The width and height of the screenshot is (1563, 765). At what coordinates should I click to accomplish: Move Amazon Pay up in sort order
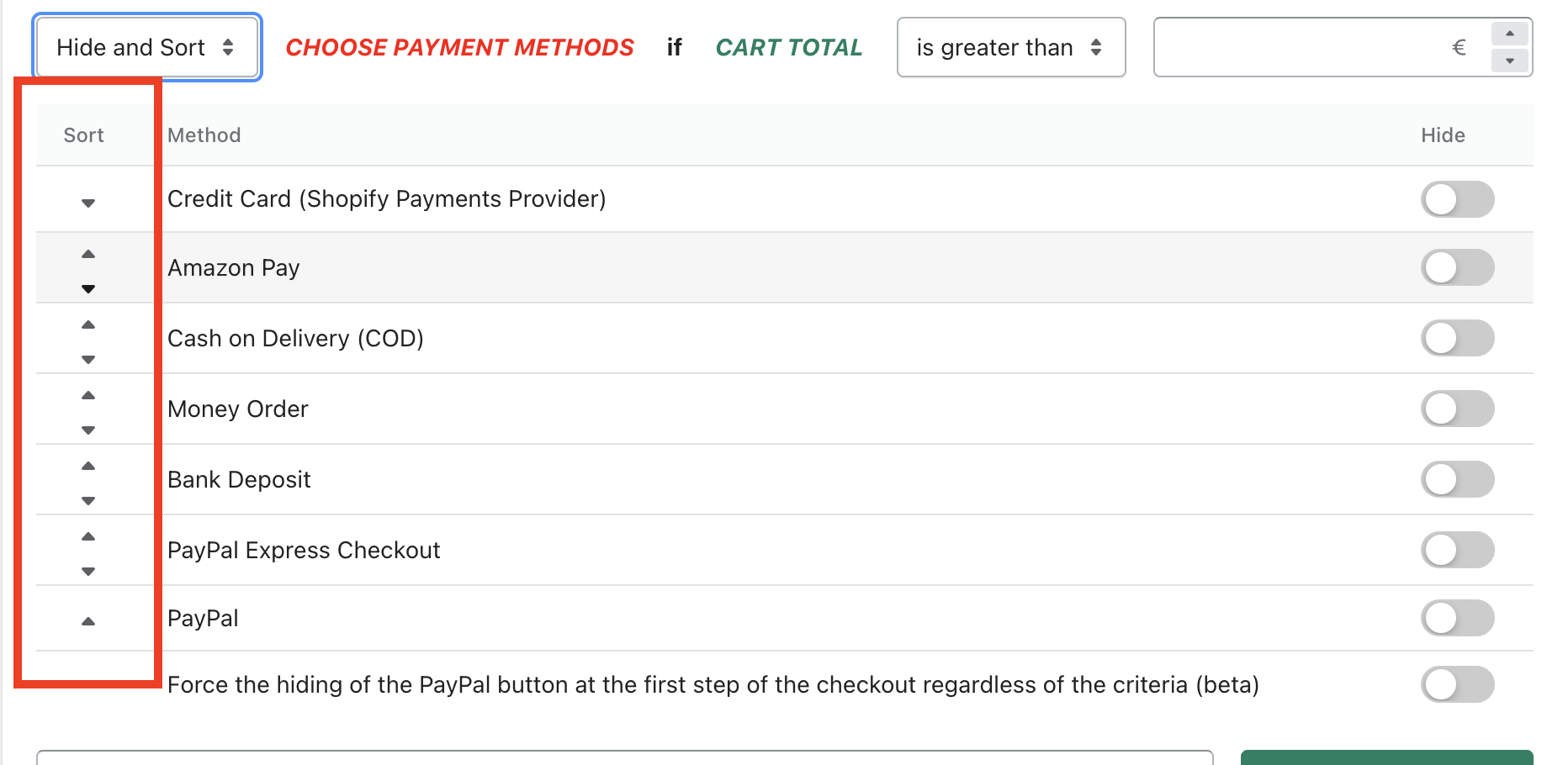[88, 254]
